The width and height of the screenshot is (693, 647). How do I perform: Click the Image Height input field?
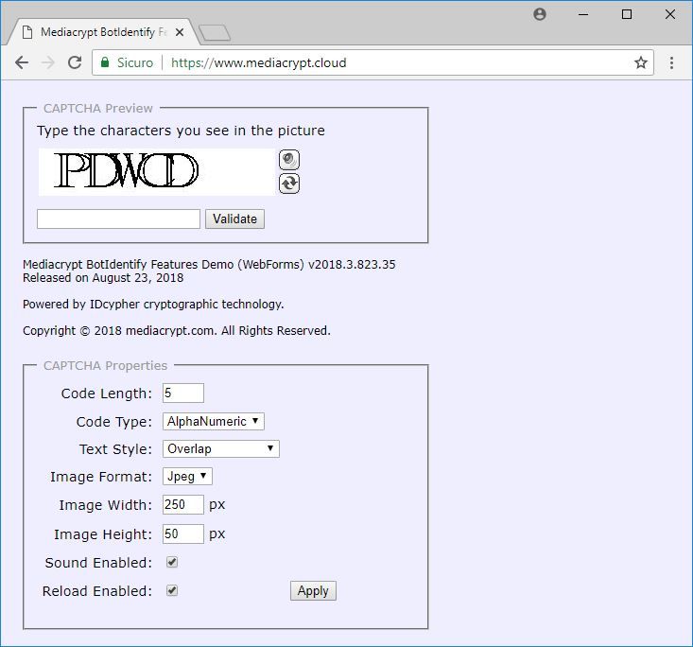click(183, 533)
